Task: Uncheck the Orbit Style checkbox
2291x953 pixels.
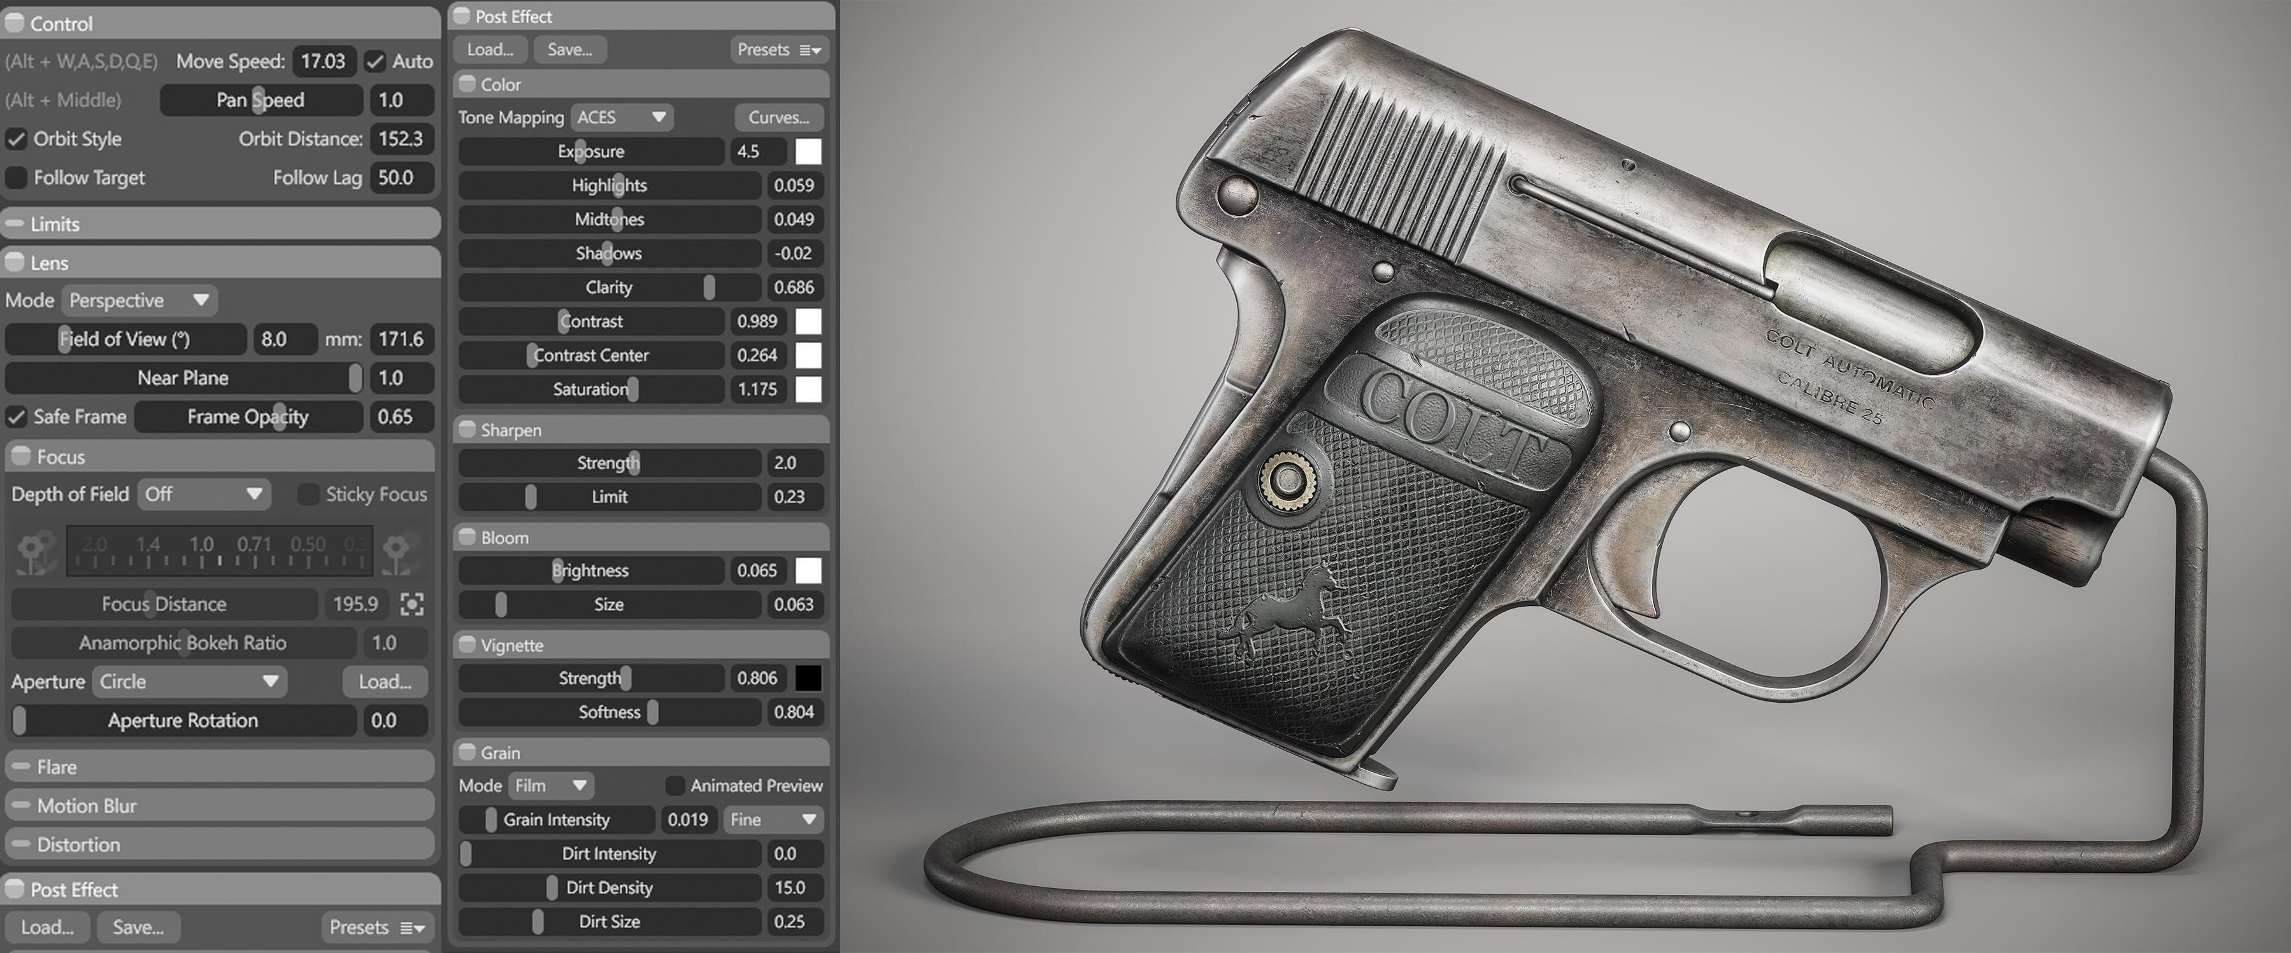Action: point(16,139)
